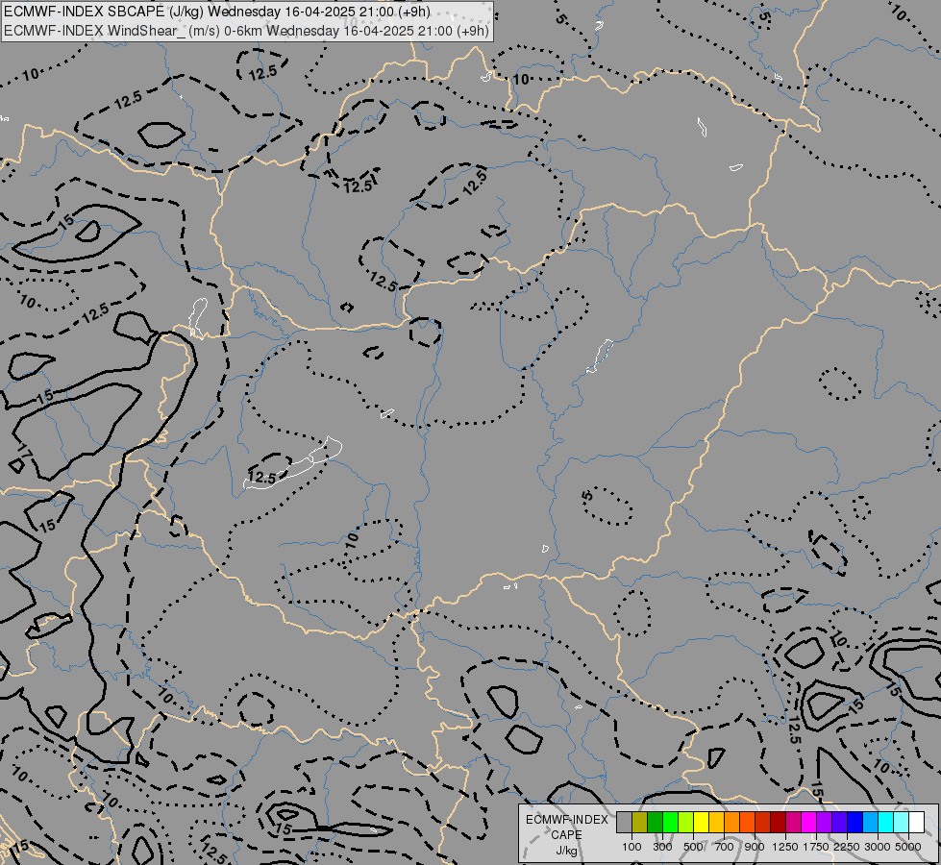
Task: Click the '17' wind shear contour label
Action: 24,450
